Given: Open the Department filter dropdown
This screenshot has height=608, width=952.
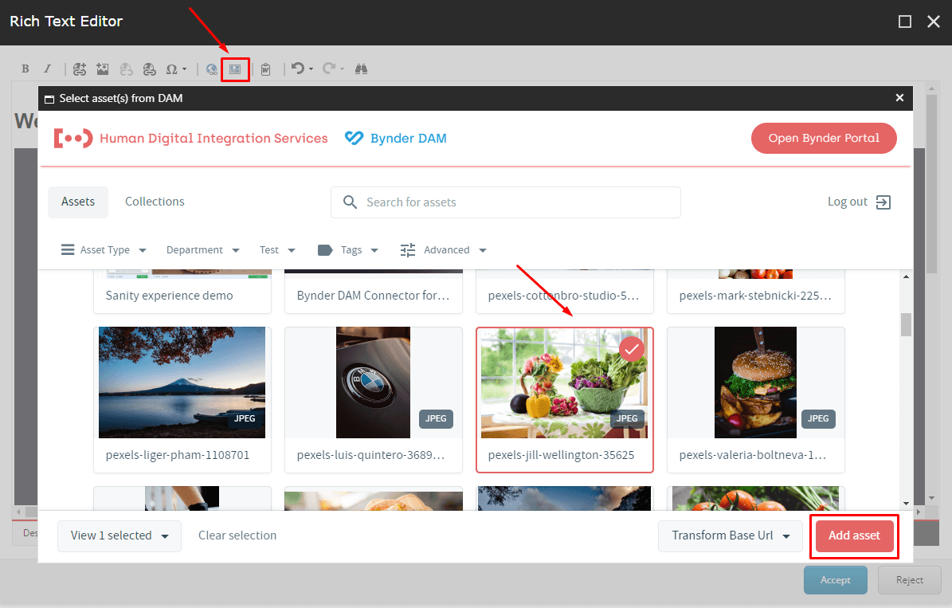Looking at the screenshot, I should 203,250.
